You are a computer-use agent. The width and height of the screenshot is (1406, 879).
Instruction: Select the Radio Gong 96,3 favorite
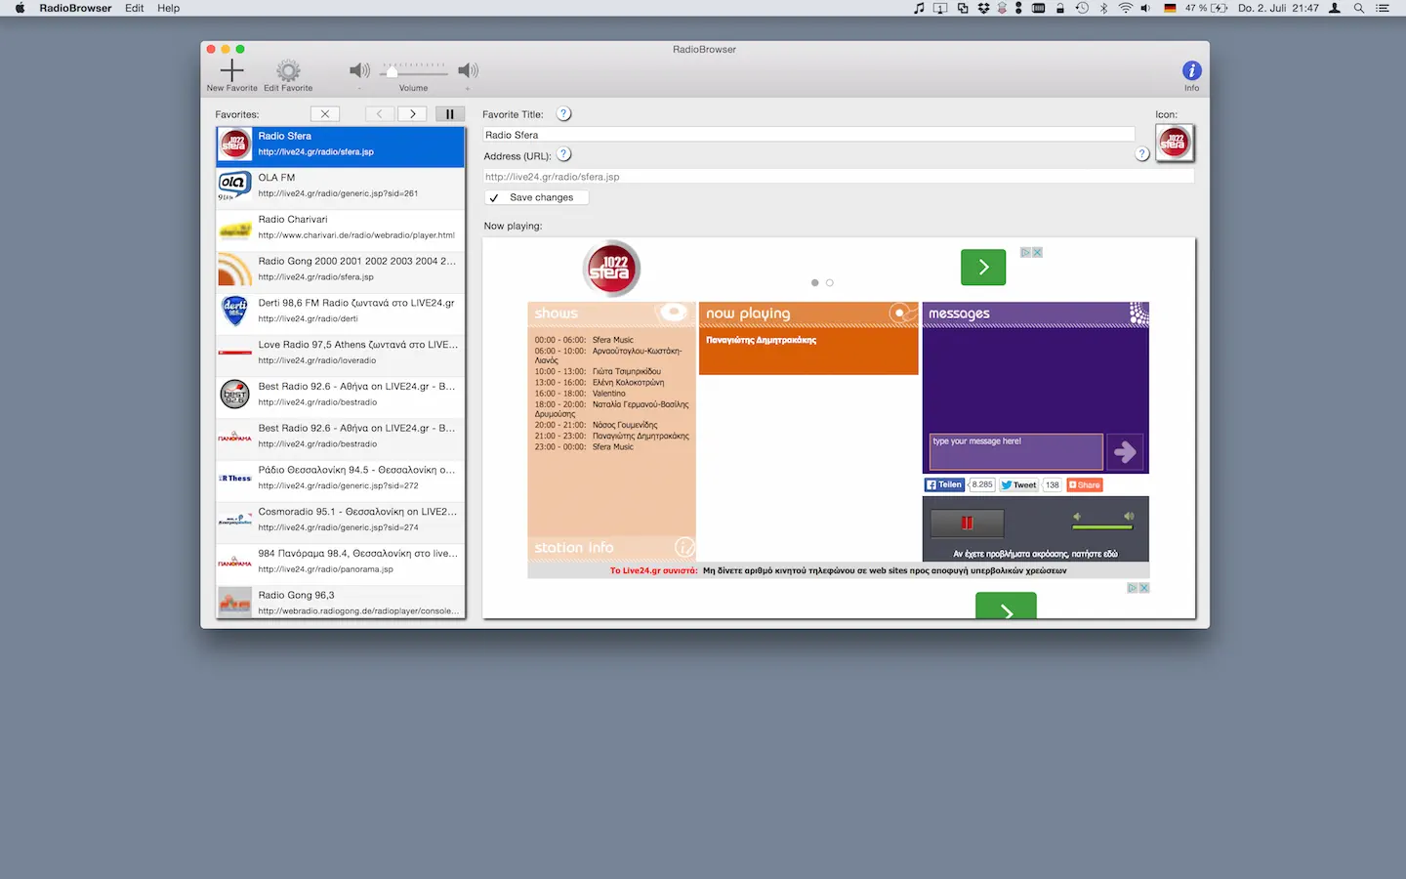(341, 604)
